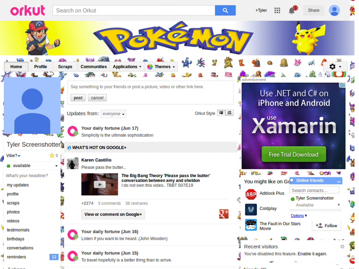359x269 pixels.
Task: Click the daily fortune Jun 15 clover icon
Action: tap(73, 256)
